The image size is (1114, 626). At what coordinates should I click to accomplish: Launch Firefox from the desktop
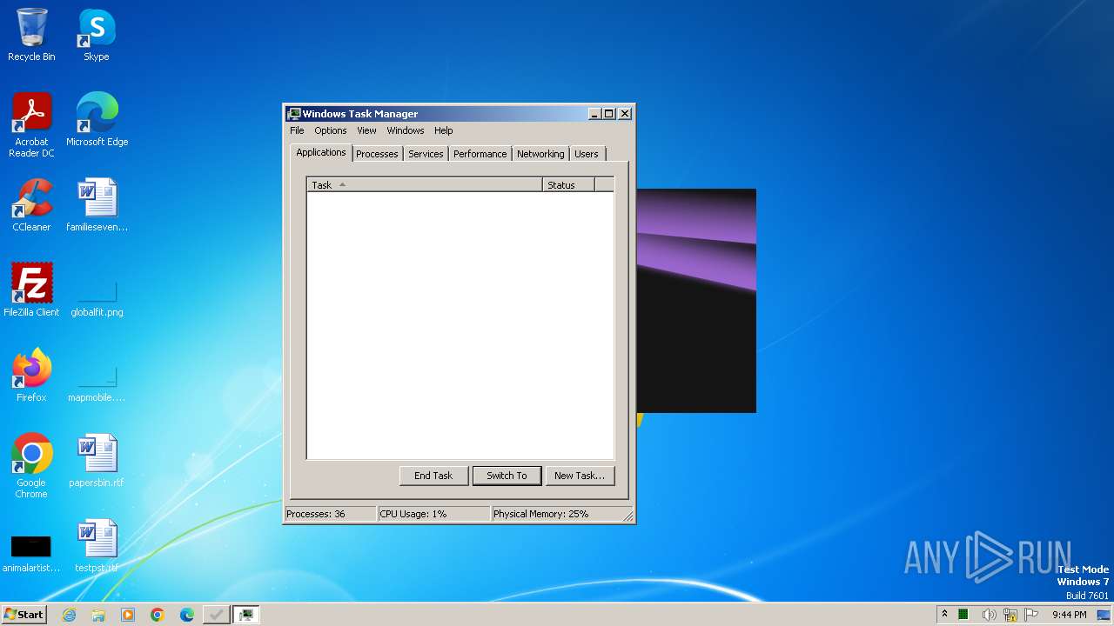click(31, 375)
